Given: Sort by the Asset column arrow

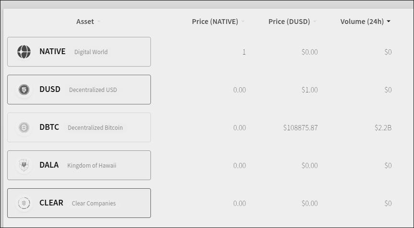Looking at the screenshot, I should tap(99, 22).
